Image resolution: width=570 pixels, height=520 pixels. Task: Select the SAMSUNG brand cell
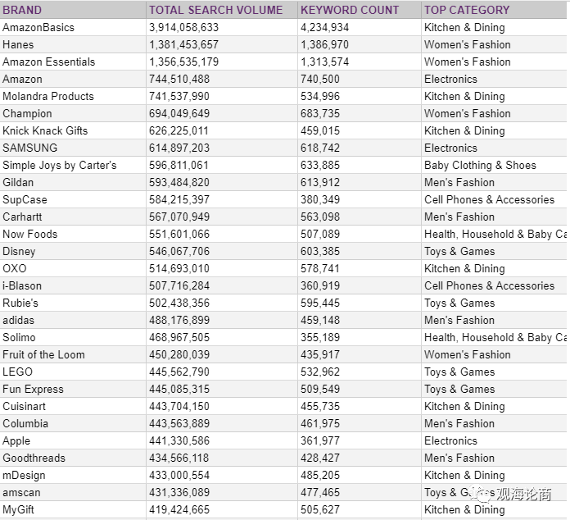click(73, 148)
